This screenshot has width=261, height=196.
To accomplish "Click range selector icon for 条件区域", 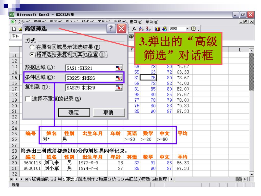I will [119, 78].
